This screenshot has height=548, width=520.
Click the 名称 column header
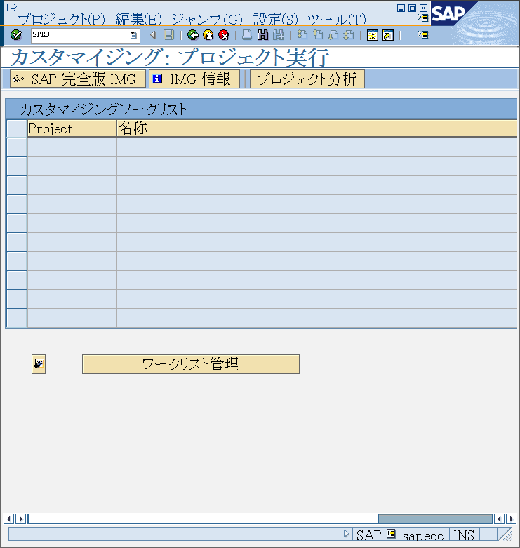[x=317, y=128]
